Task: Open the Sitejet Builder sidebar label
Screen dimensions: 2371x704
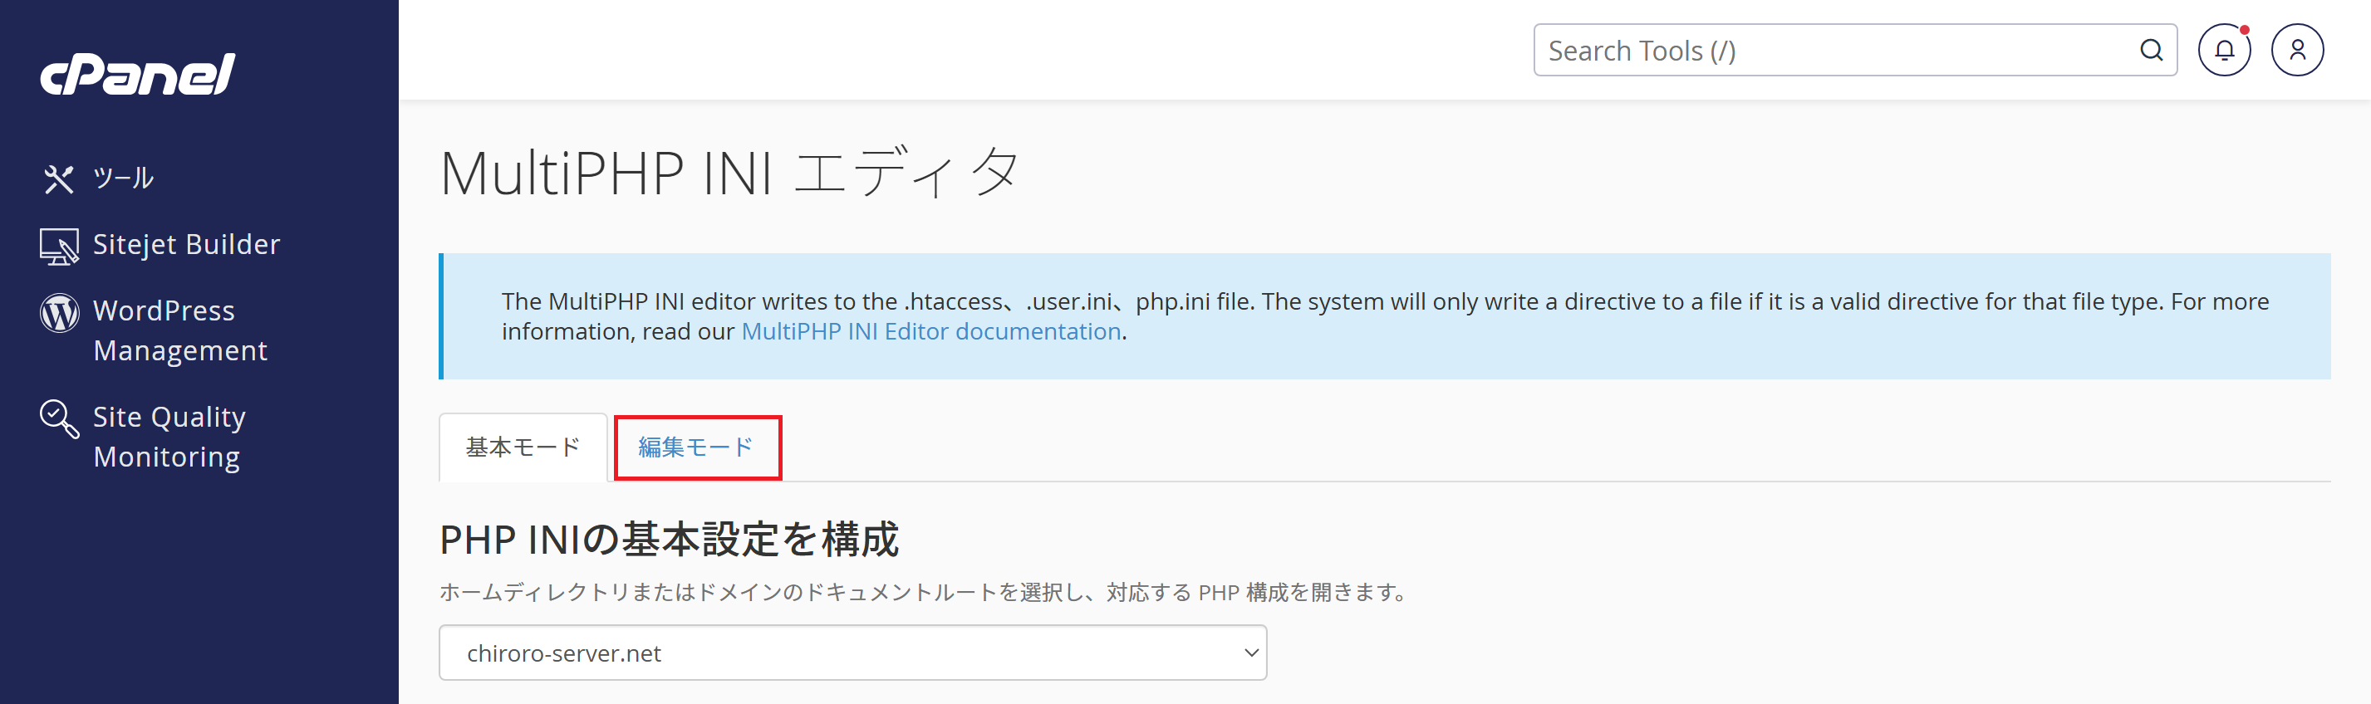Action: click(187, 245)
